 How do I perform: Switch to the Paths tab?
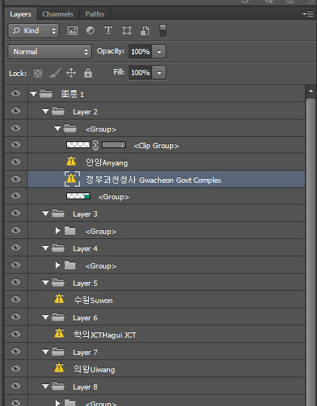tap(95, 14)
